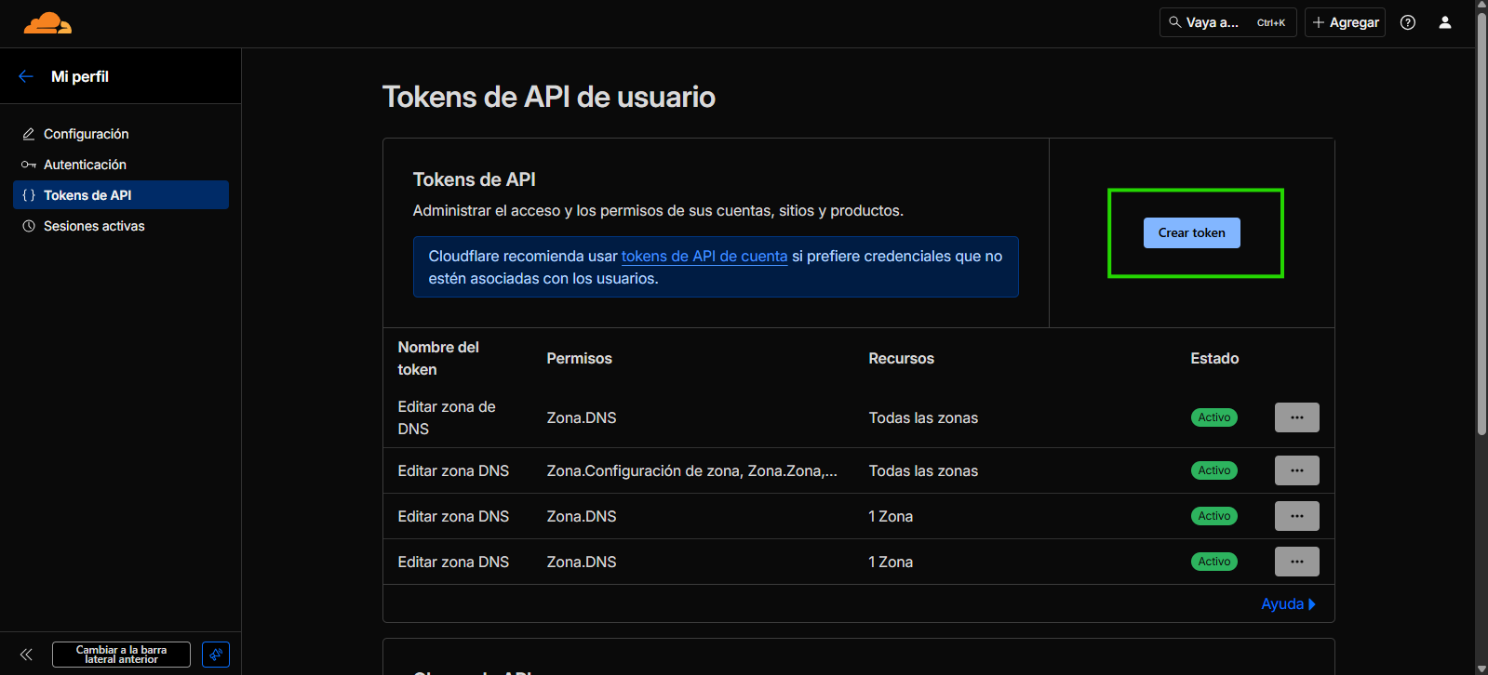This screenshot has width=1488, height=675.
Task: Click Cambiar a la barra lateral anterior
Action: click(x=121, y=655)
